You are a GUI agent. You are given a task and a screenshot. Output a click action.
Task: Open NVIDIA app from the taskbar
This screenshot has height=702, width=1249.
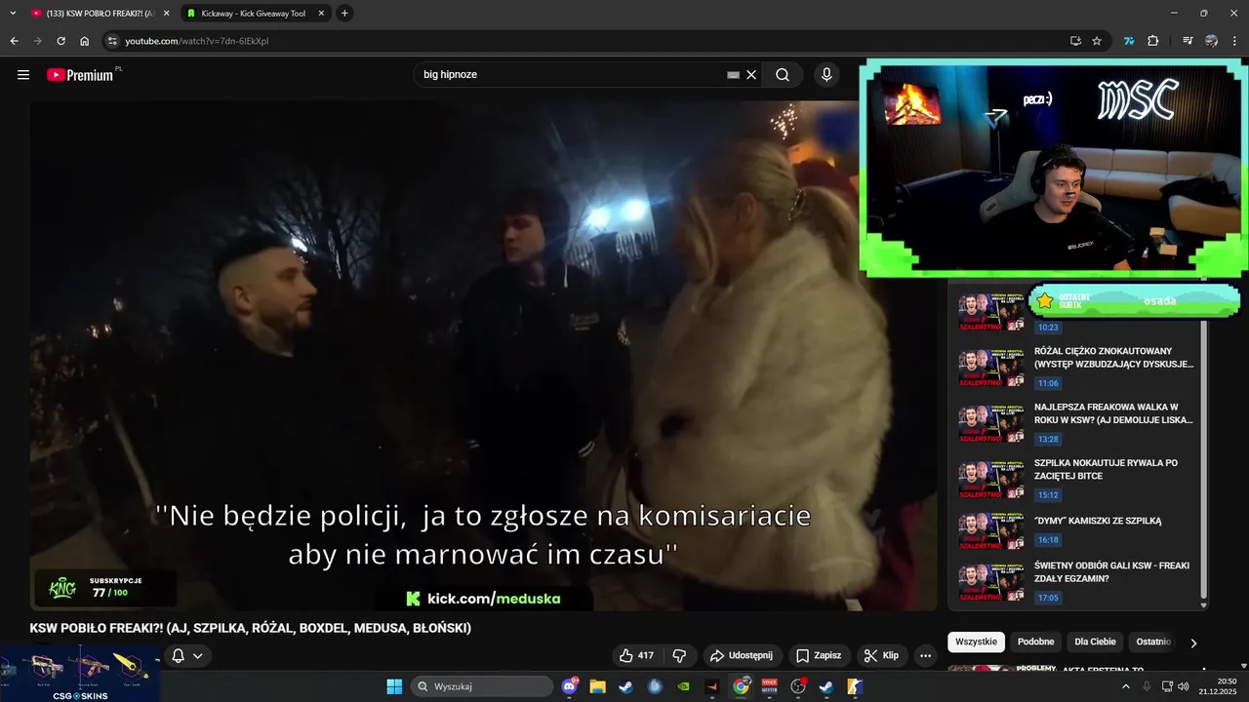coord(683,686)
